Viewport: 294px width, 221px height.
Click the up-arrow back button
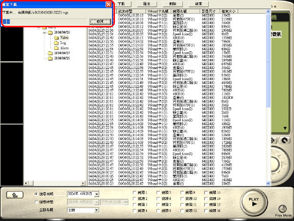(15, 195)
